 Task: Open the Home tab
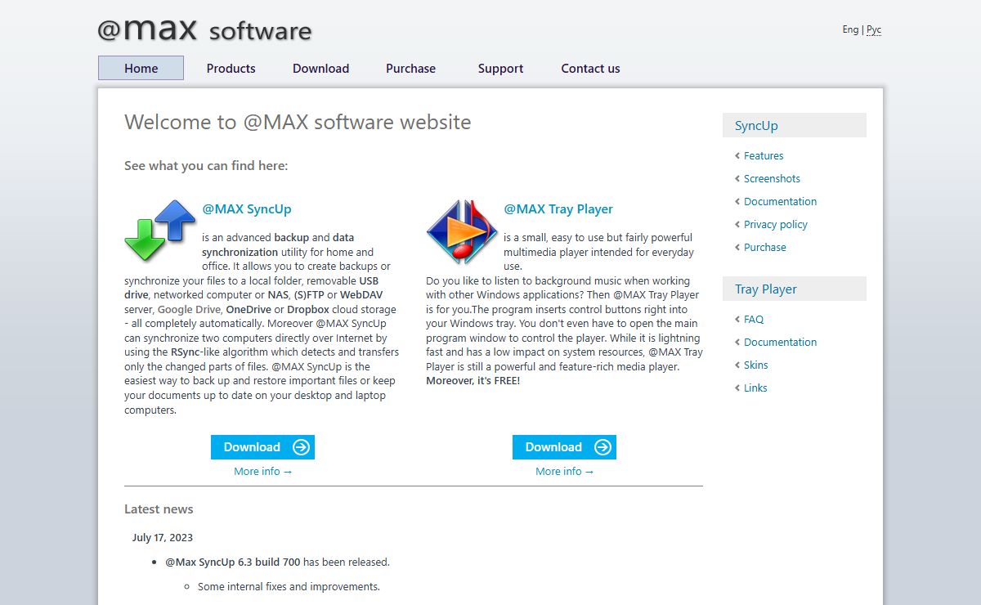coord(141,69)
